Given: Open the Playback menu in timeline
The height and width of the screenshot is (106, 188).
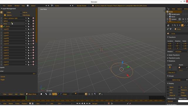Looking at the screenshot, I should point(24,103).
